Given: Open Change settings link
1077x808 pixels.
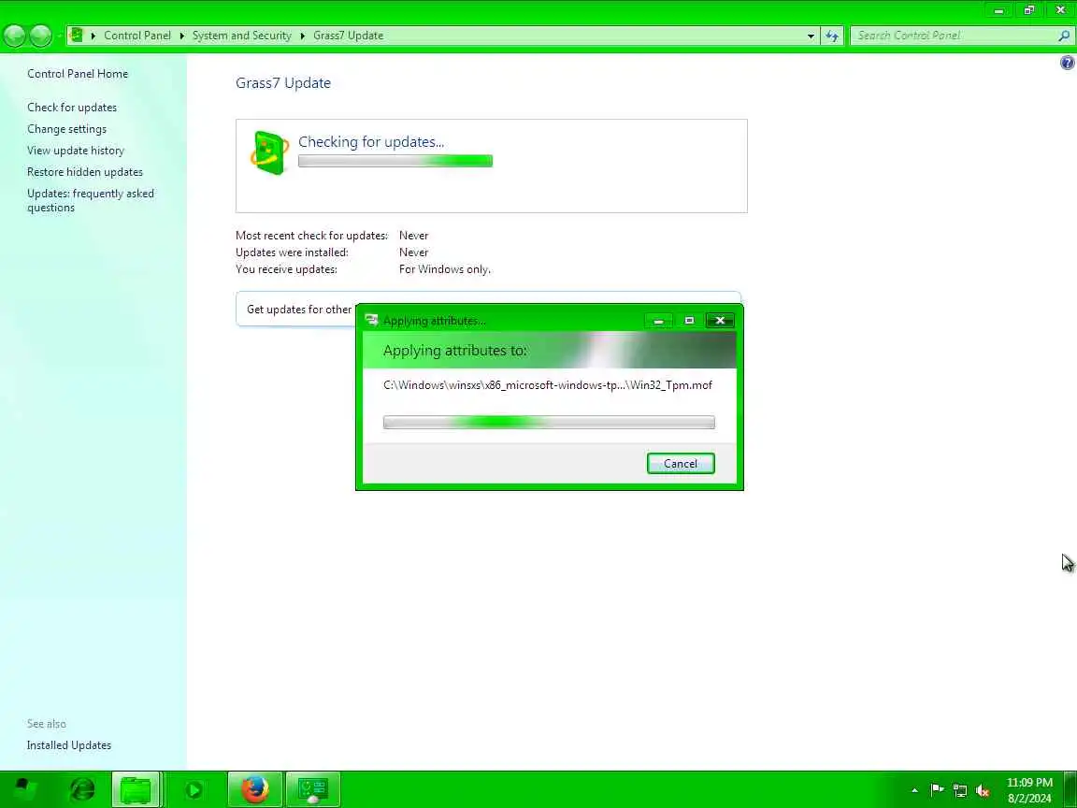Looking at the screenshot, I should 66,129.
